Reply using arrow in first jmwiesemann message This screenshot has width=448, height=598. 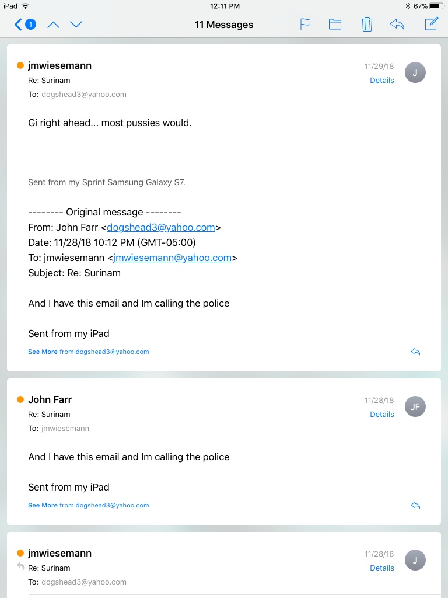(x=415, y=352)
